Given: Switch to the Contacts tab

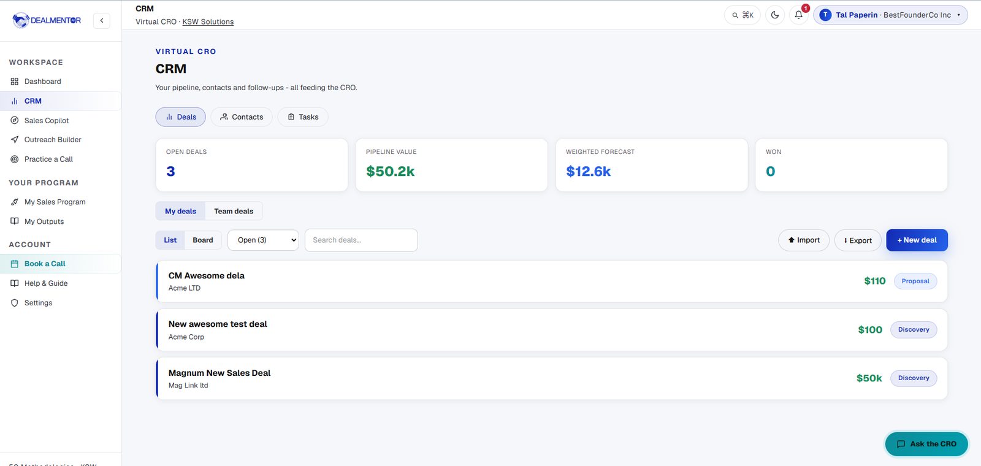Looking at the screenshot, I should (242, 117).
